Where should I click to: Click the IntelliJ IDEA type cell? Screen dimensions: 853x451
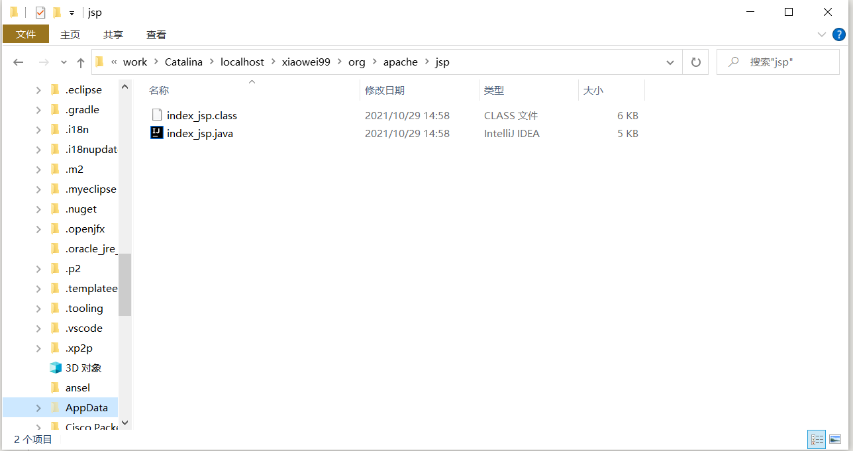pos(512,133)
